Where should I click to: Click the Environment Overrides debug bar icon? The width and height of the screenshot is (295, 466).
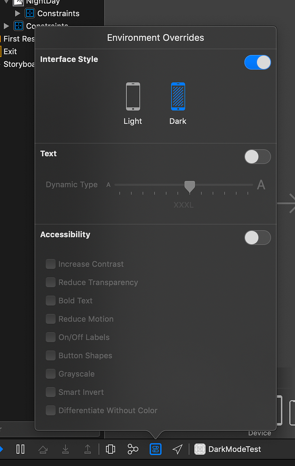click(156, 449)
